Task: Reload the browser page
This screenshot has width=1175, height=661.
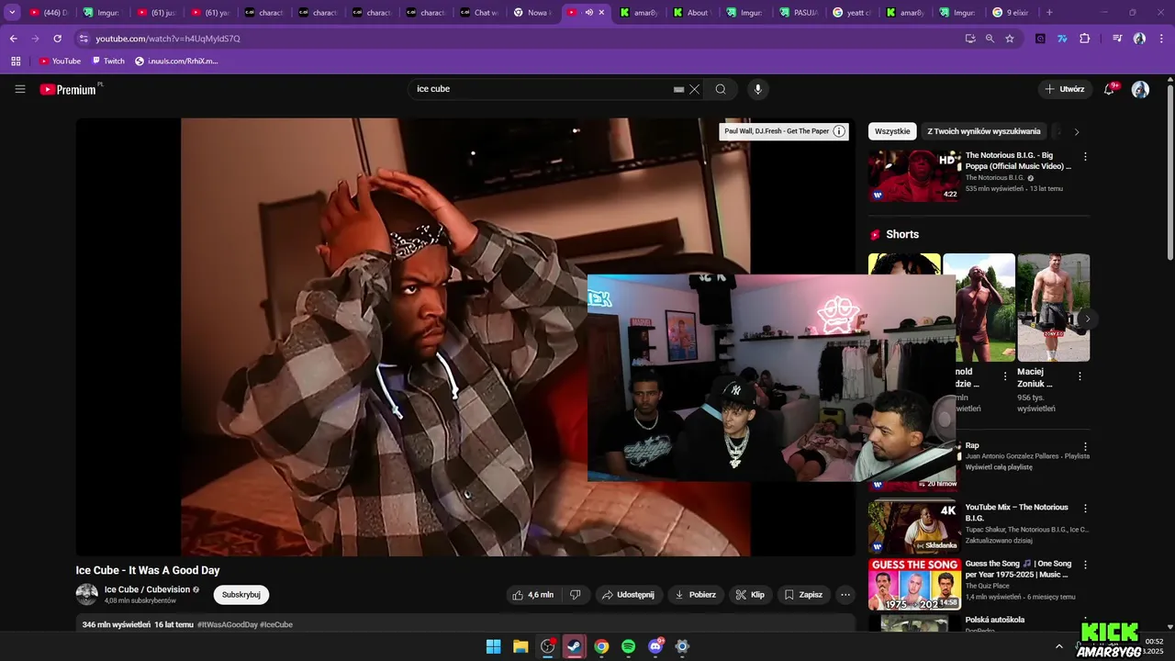Action: (57, 39)
